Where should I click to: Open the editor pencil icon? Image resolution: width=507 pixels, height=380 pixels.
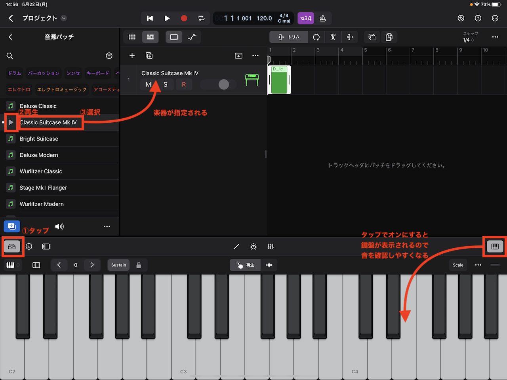point(236,247)
